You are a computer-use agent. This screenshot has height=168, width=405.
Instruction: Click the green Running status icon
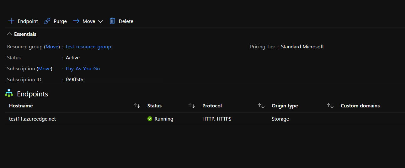(150, 119)
